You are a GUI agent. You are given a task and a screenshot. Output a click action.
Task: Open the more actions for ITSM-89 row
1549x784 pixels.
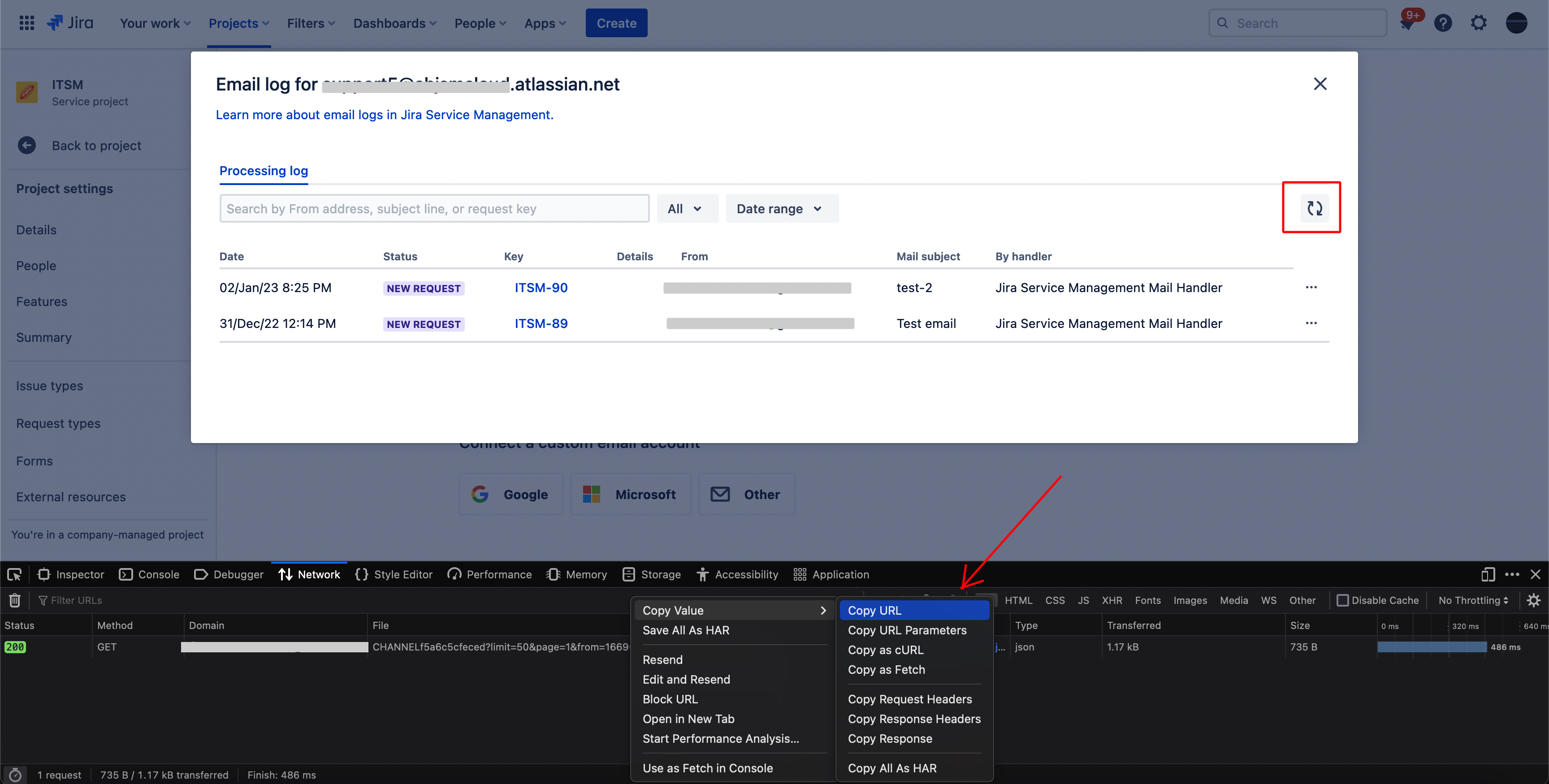pyautogui.click(x=1311, y=323)
